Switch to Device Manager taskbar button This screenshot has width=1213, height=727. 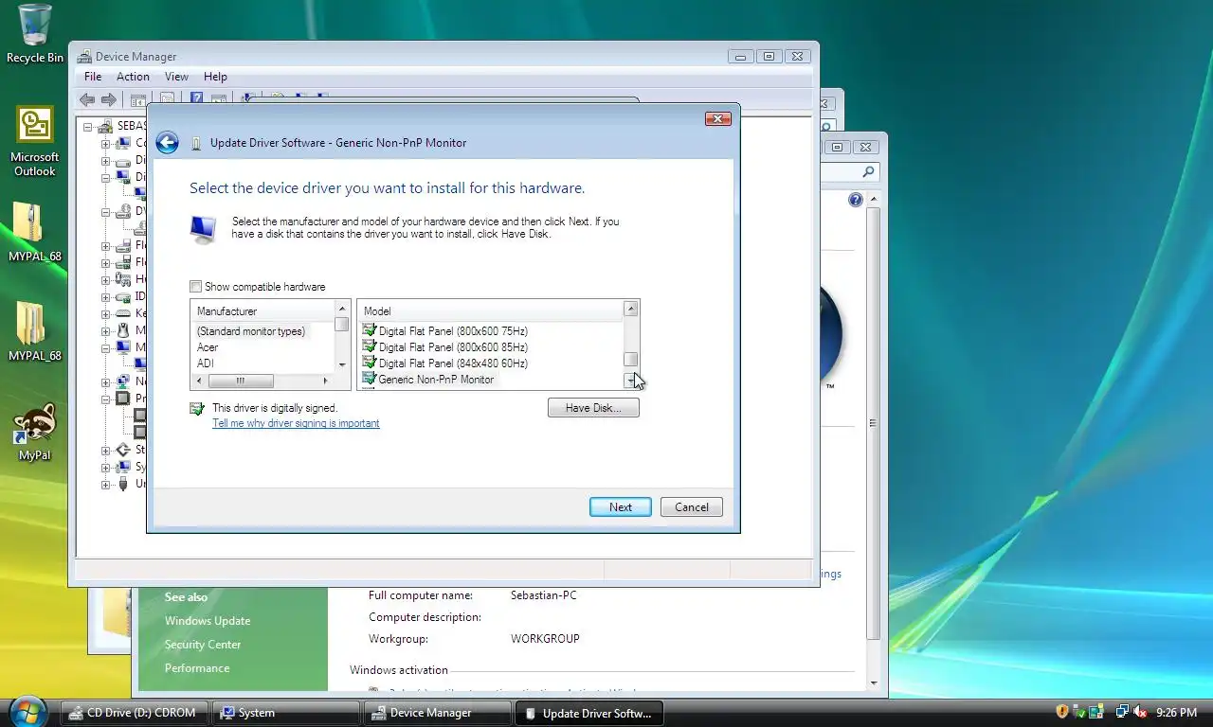pyautogui.click(x=436, y=713)
